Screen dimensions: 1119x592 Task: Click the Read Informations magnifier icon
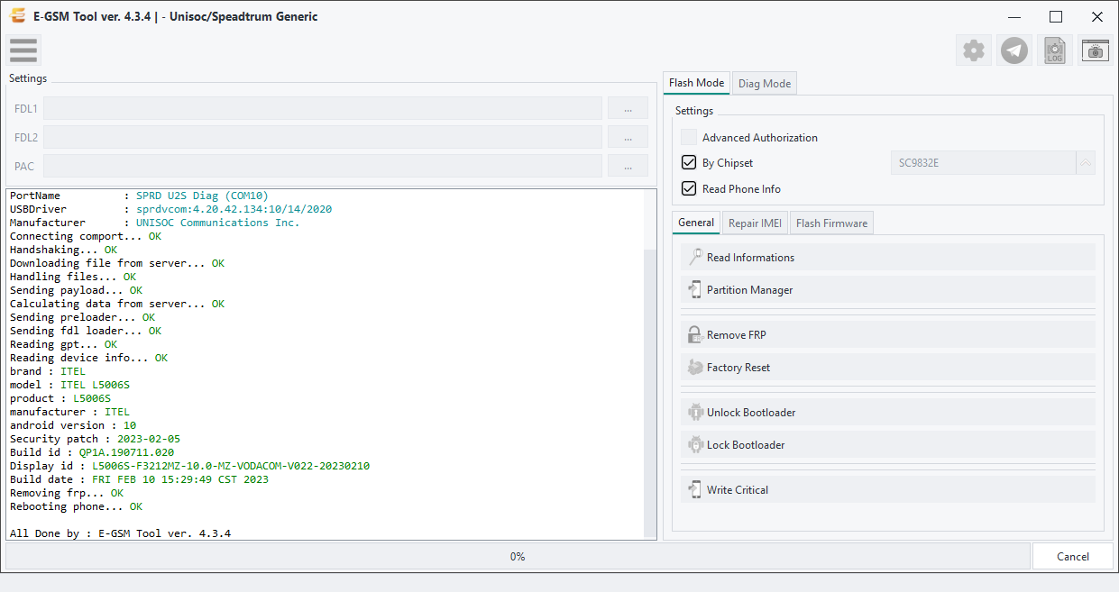pos(695,257)
